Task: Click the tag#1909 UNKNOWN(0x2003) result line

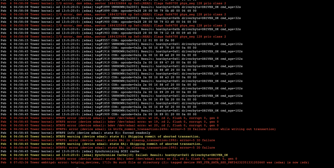Action: pos(122,111)
